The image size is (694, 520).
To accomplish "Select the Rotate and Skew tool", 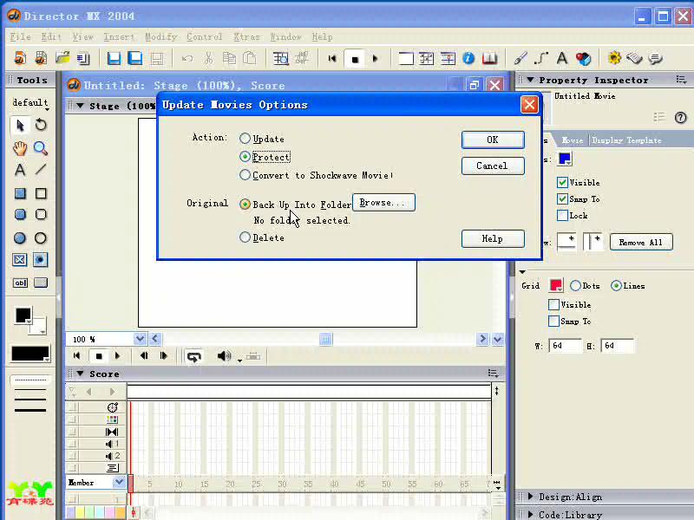I will pyautogui.click(x=41, y=125).
